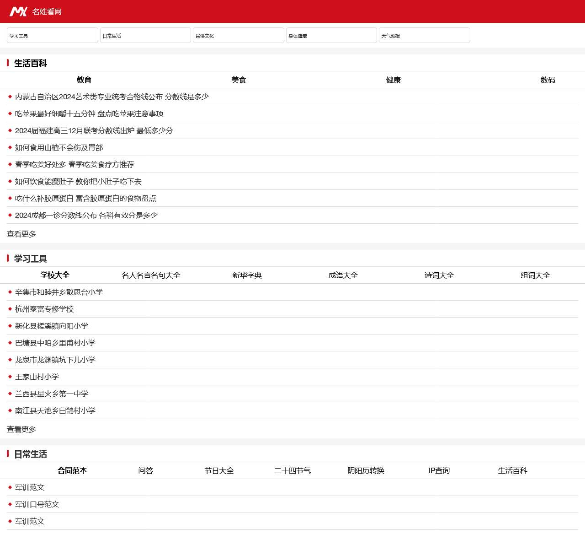Open 兰西县星火乡第一中学 entry
This screenshot has height=534, width=585.
pos(52,394)
